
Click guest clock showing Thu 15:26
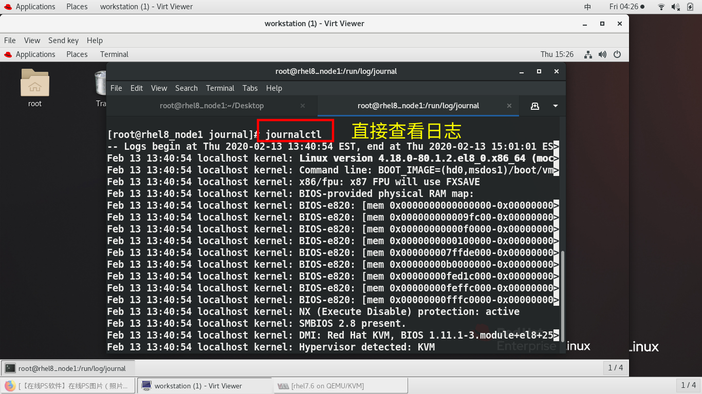557,54
